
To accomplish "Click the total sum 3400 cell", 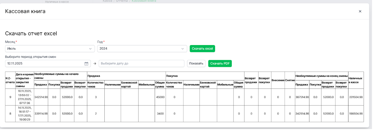I will click(160, 114).
